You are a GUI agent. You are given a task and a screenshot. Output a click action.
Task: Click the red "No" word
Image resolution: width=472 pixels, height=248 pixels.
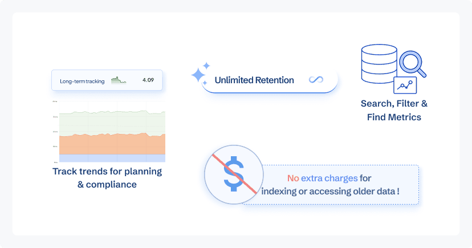pos(292,178)
